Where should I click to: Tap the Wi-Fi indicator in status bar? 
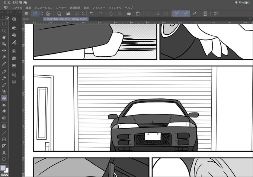pyautogui.click(x=236, y=3)
